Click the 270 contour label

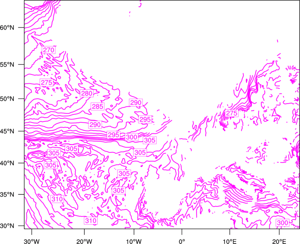pyautogui.click(x=49, y=50)
